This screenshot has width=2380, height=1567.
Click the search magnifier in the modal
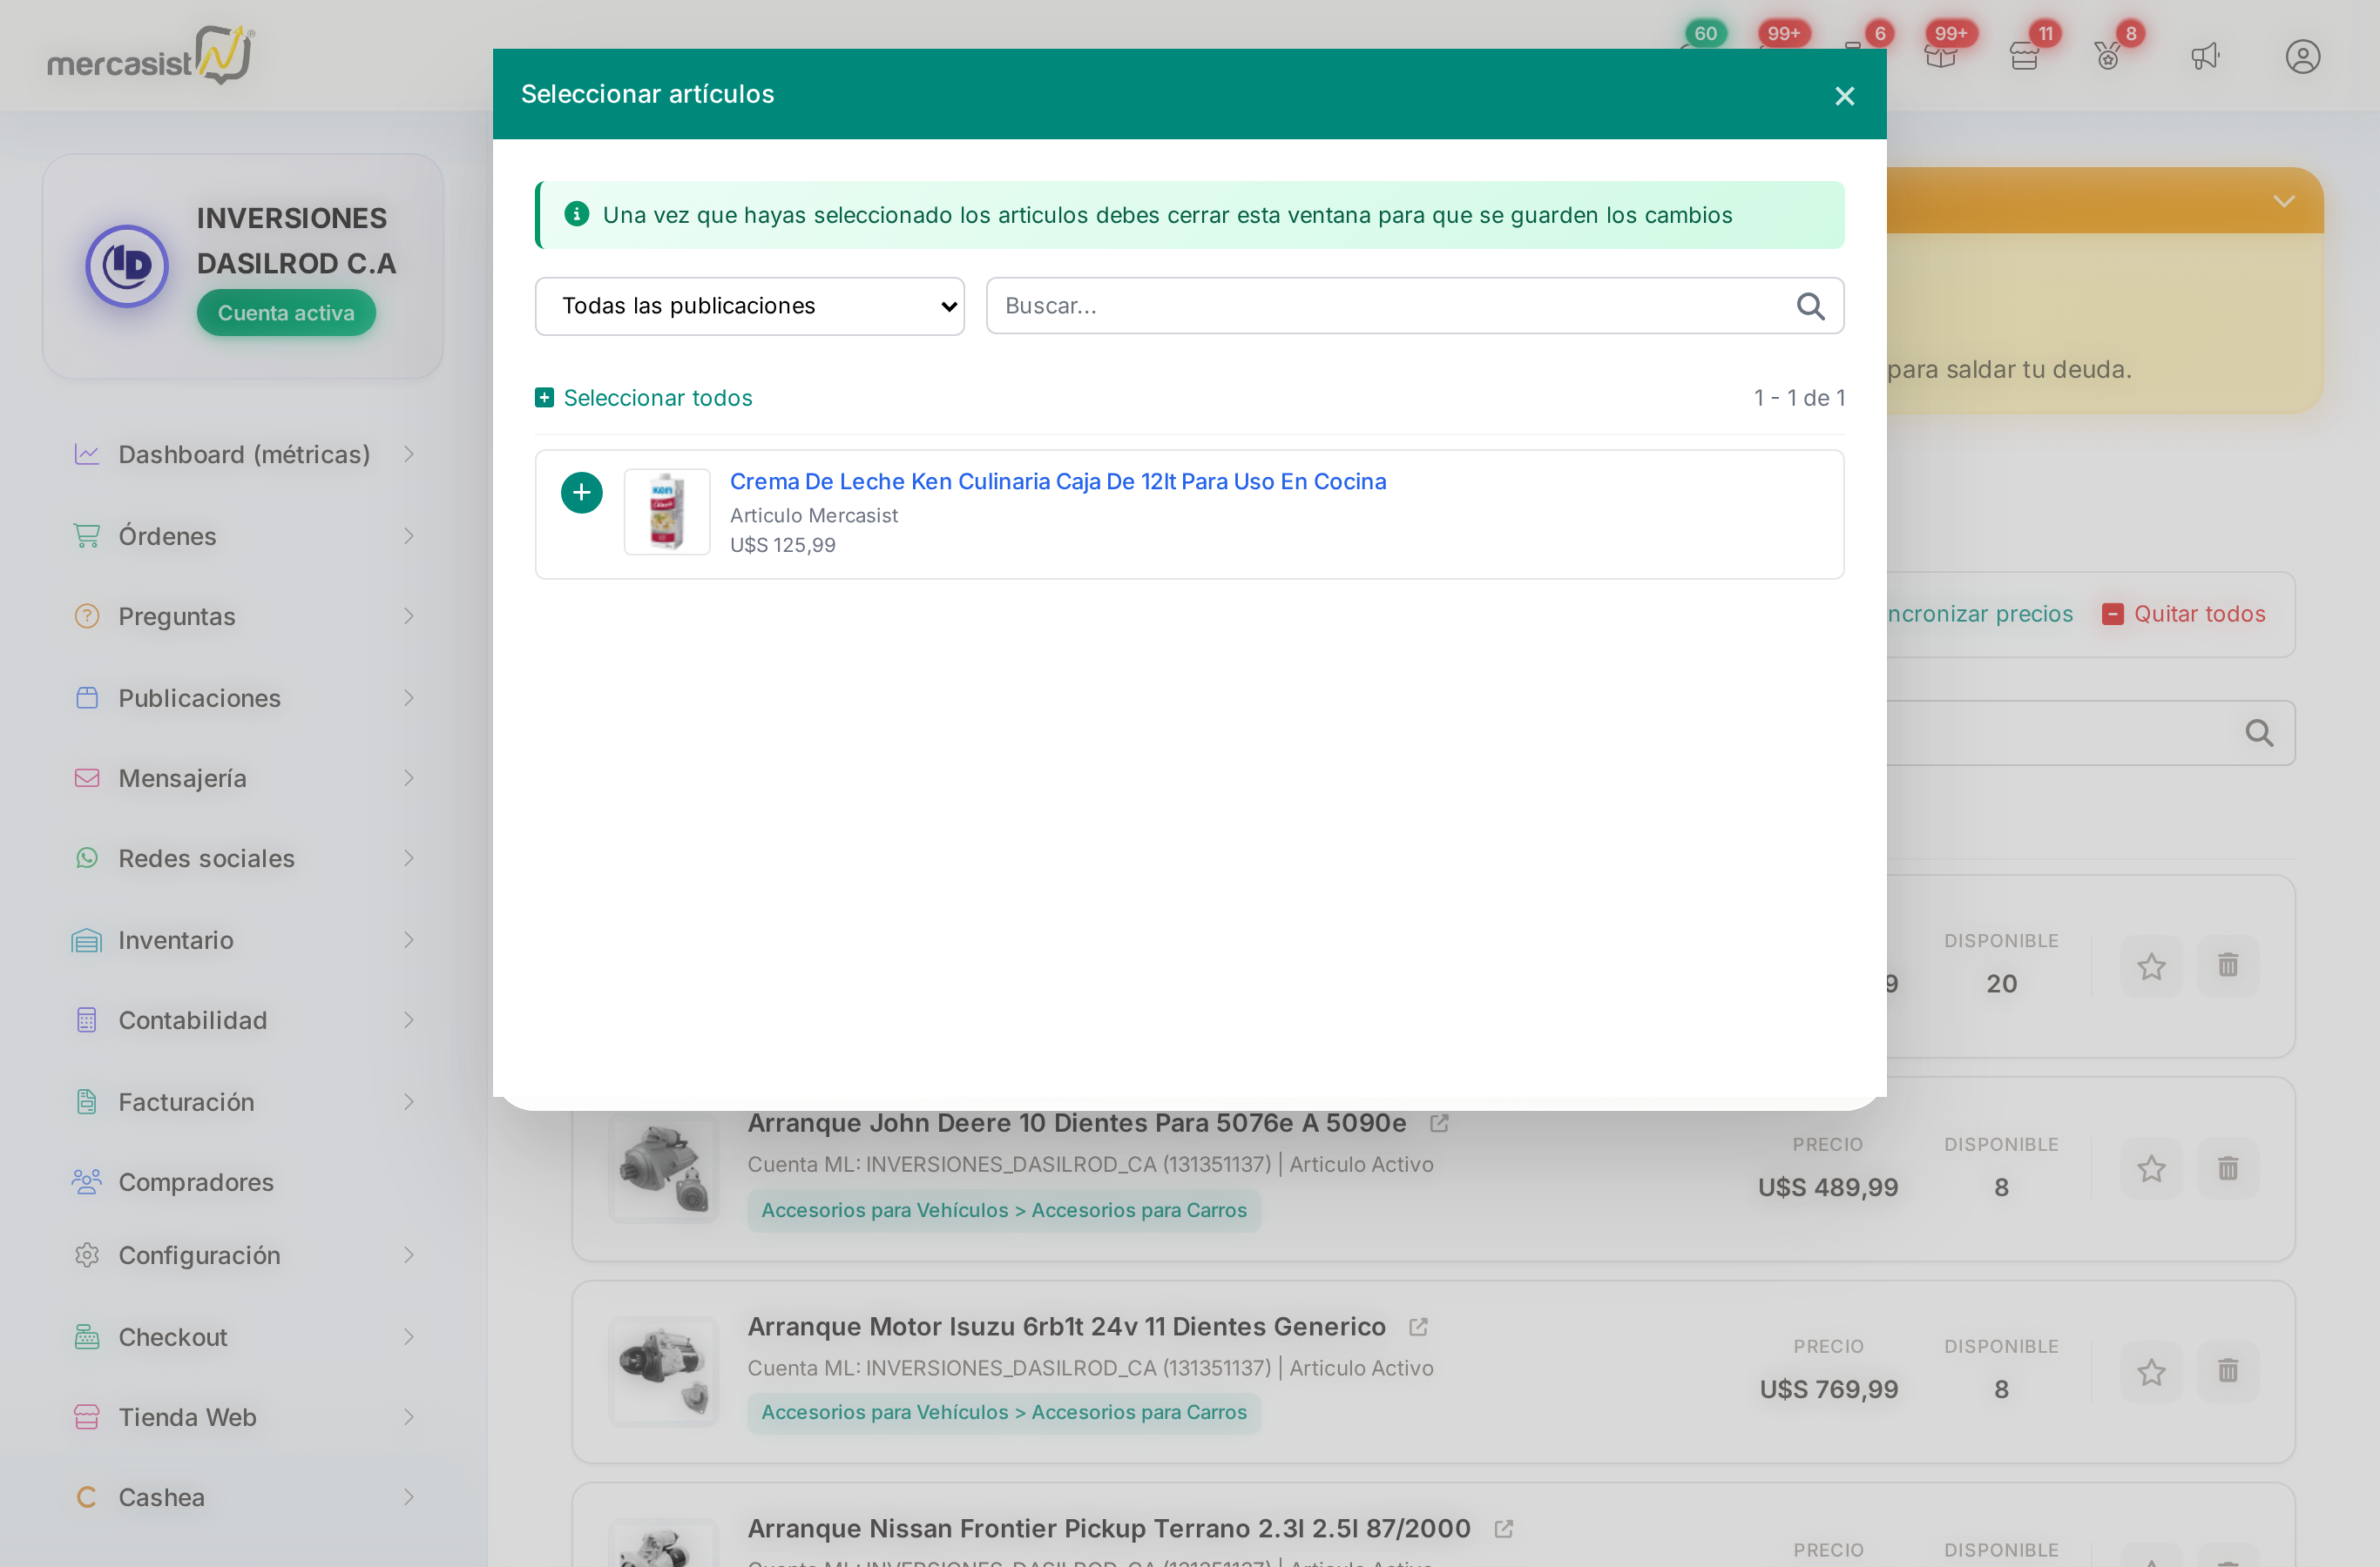point(1810,306)
